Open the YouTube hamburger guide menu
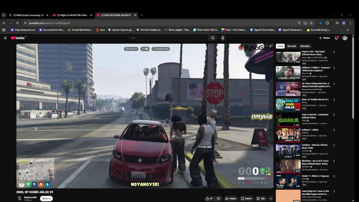The width and height of the screenshot is (359, 202). click(5, 38)
